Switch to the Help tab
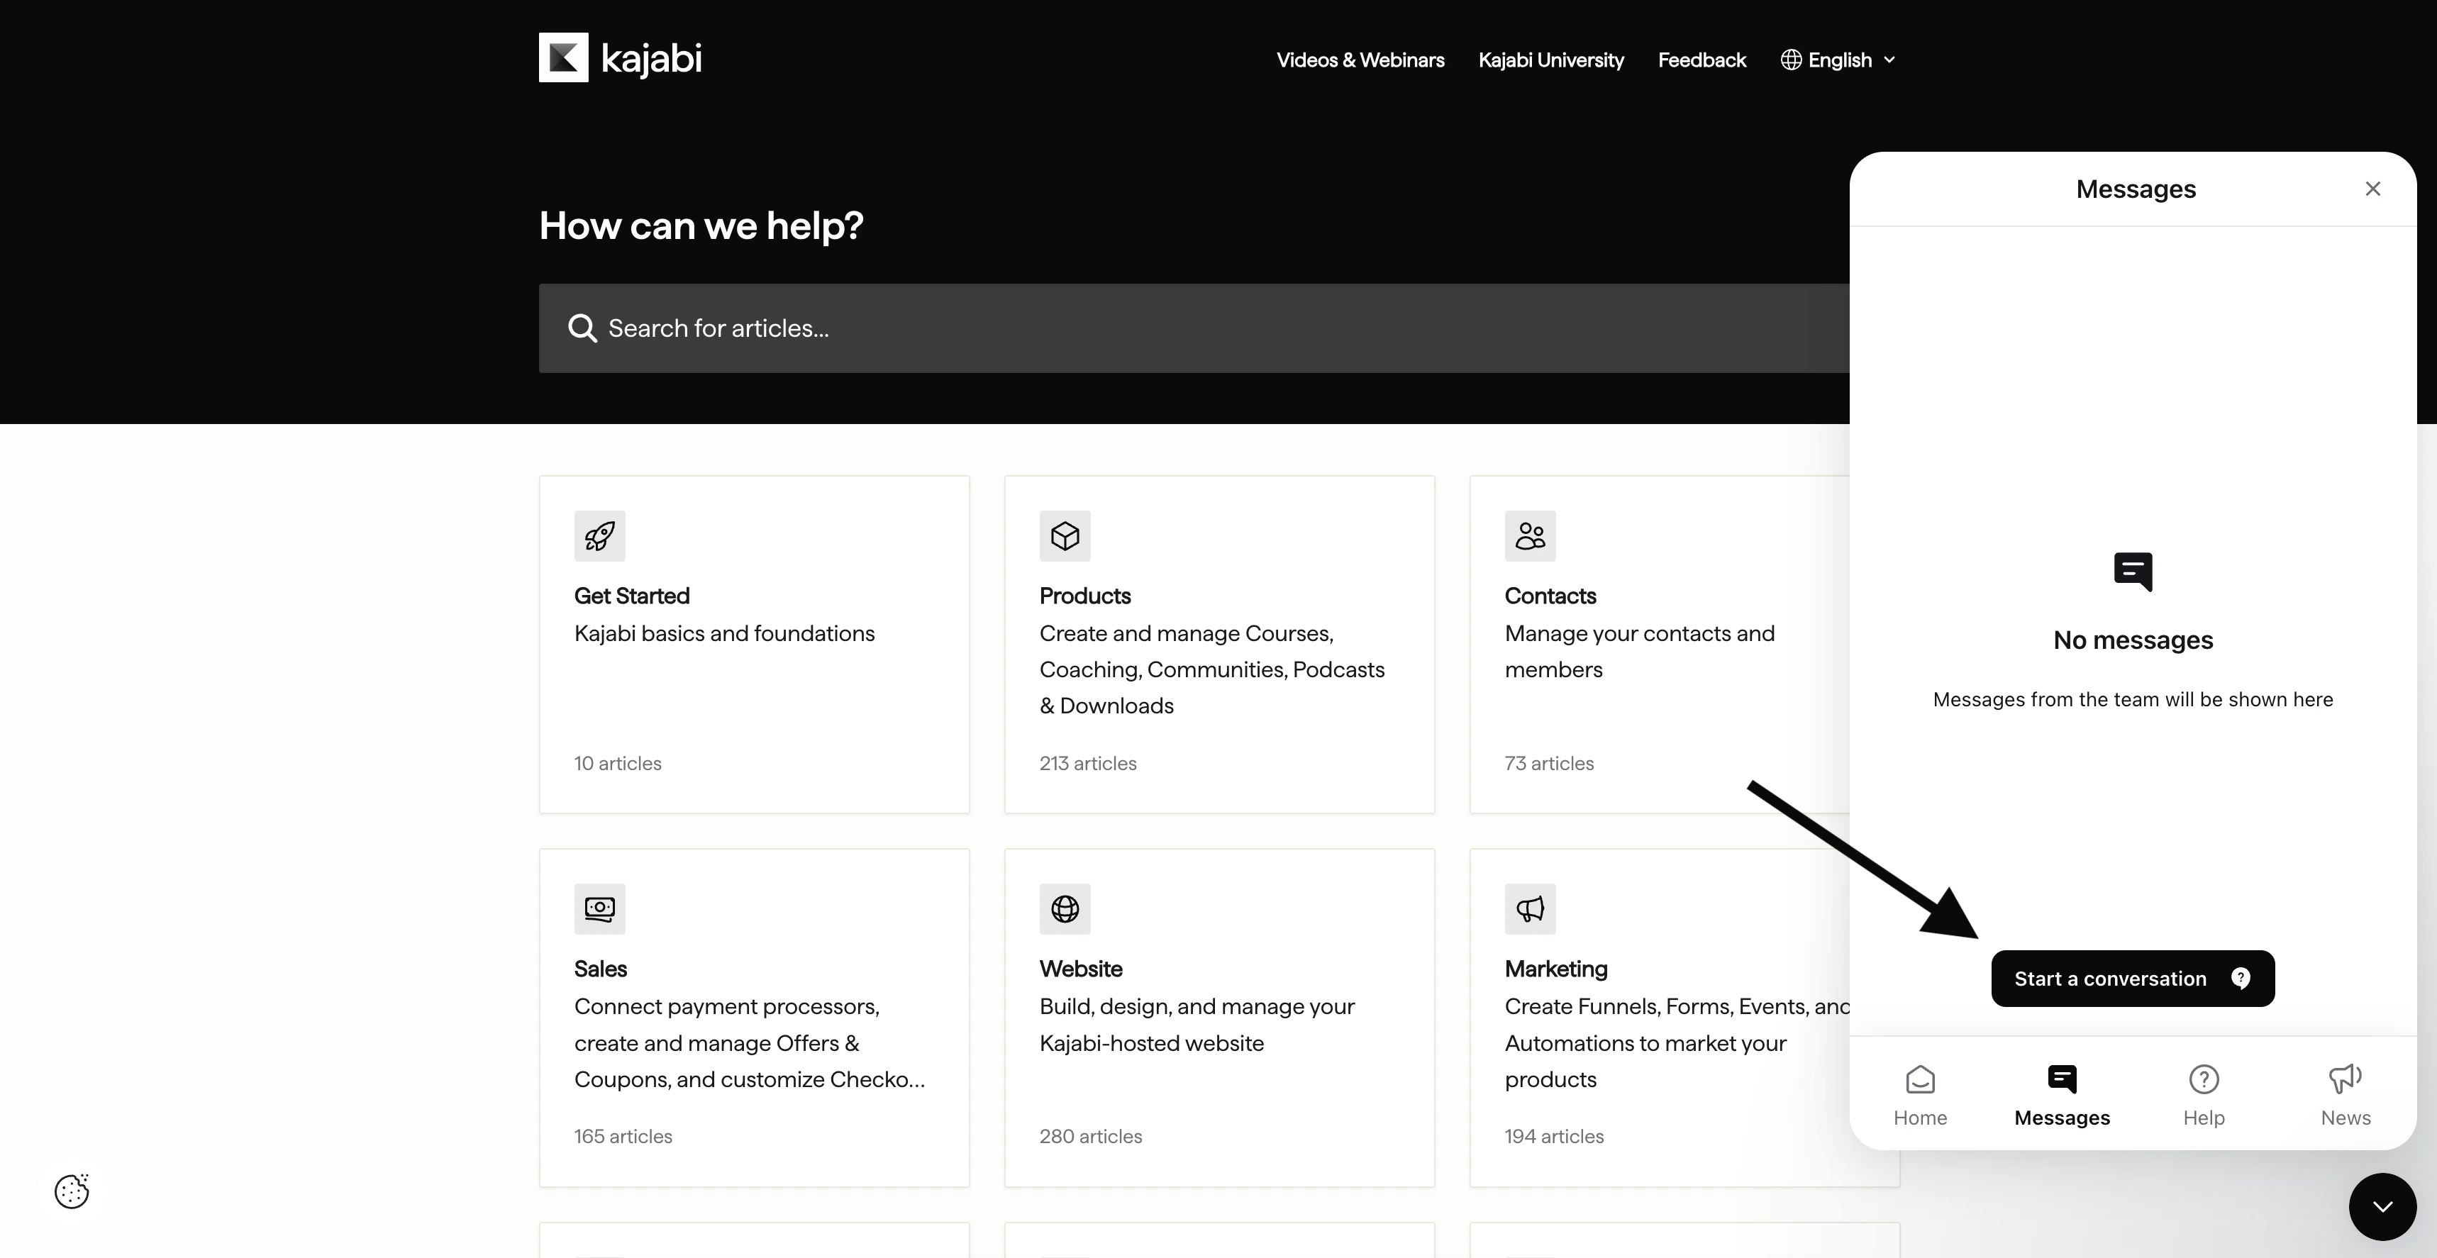This screenshot has height=1258, width=2437. click(x=2204, y=1094)
